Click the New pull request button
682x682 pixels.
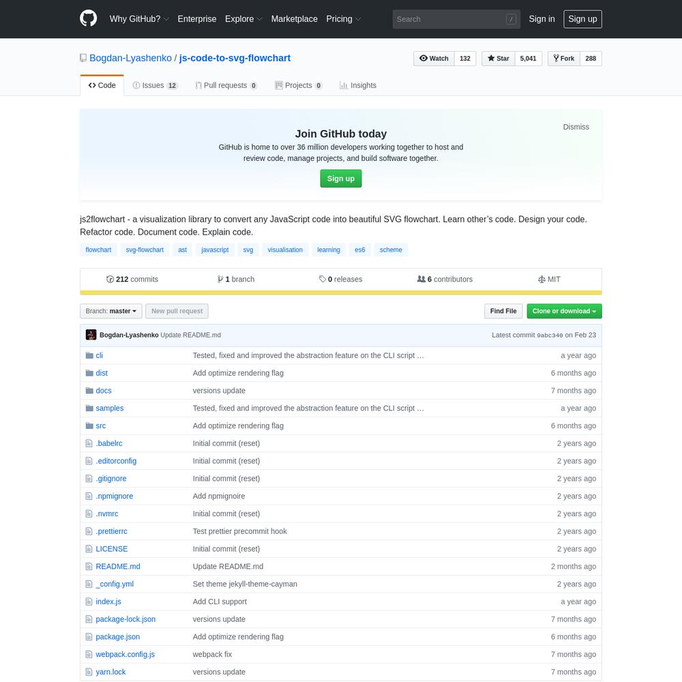pyautogui.click(x=177, y=311)
